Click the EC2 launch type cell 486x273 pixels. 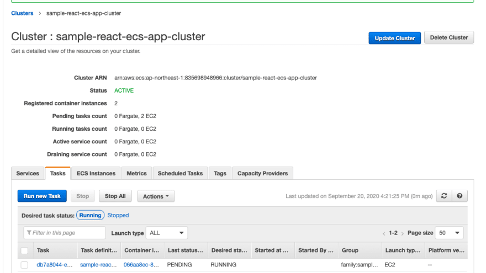tap(390, 265)
